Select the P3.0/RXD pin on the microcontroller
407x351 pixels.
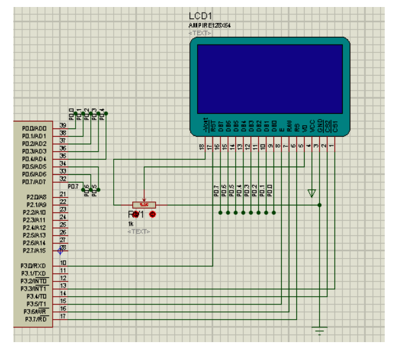click(x=33, y=266)
